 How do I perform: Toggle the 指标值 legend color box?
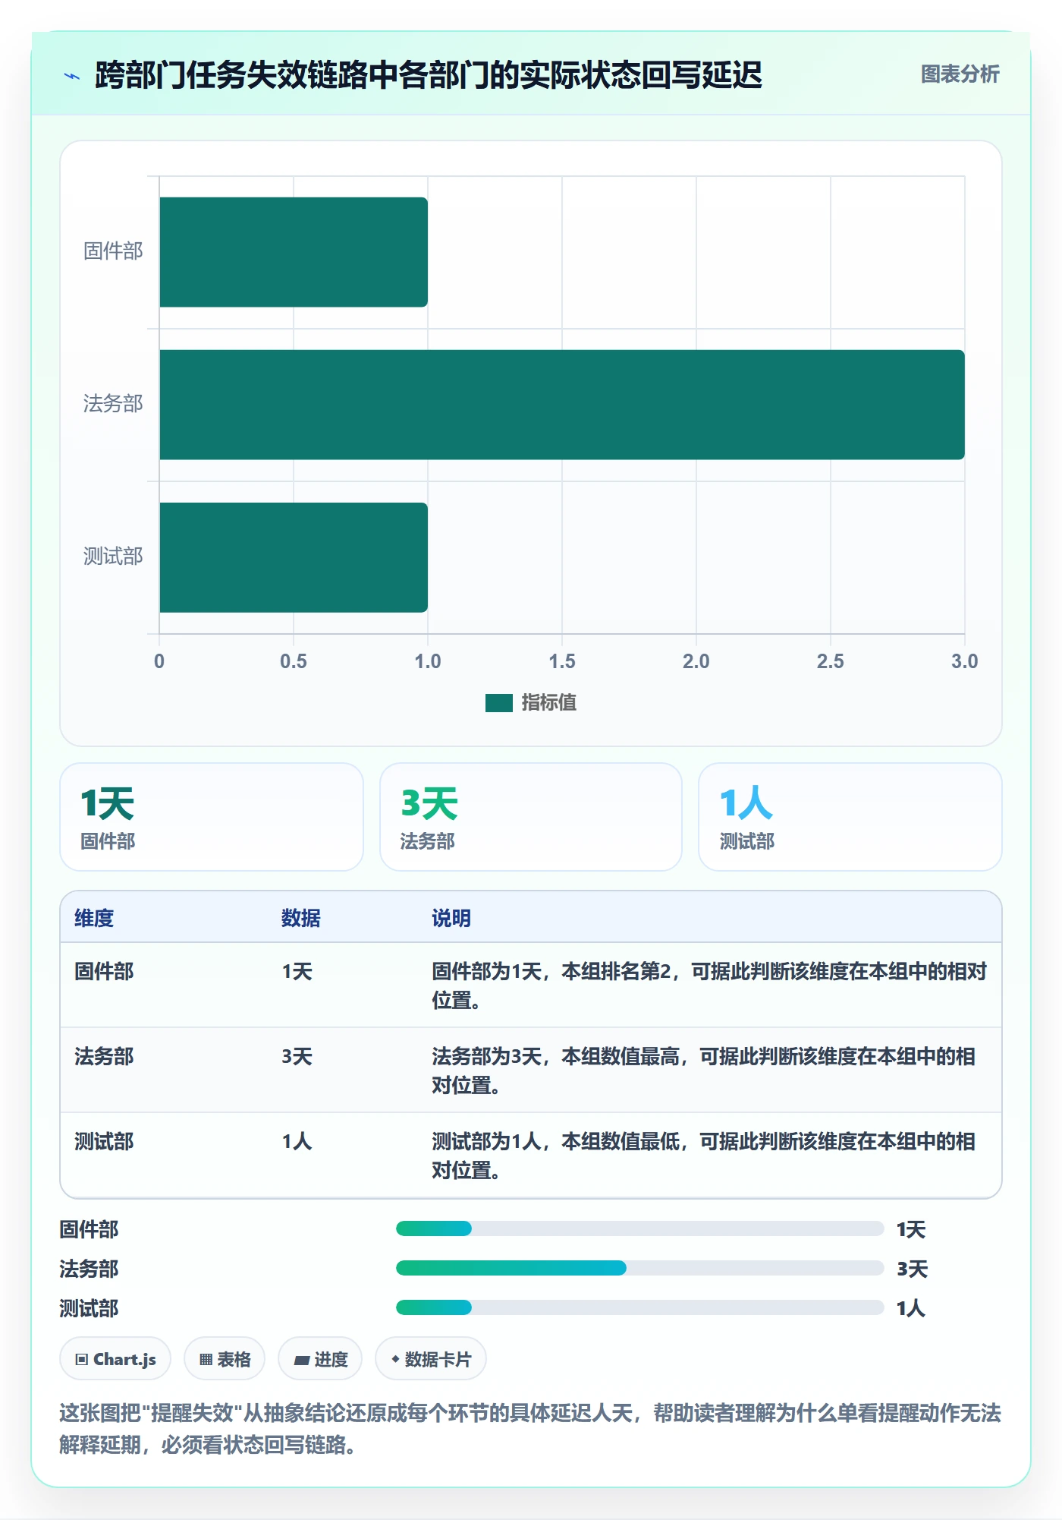[x=499, y=703]
